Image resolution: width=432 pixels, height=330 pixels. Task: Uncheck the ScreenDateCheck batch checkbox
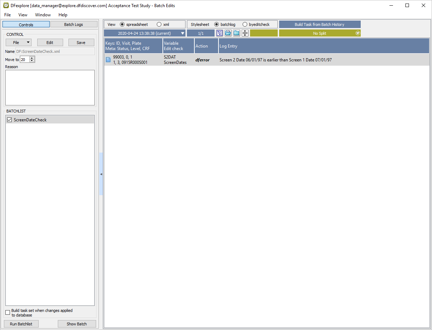pyautogui.click(x=10, y=120)
